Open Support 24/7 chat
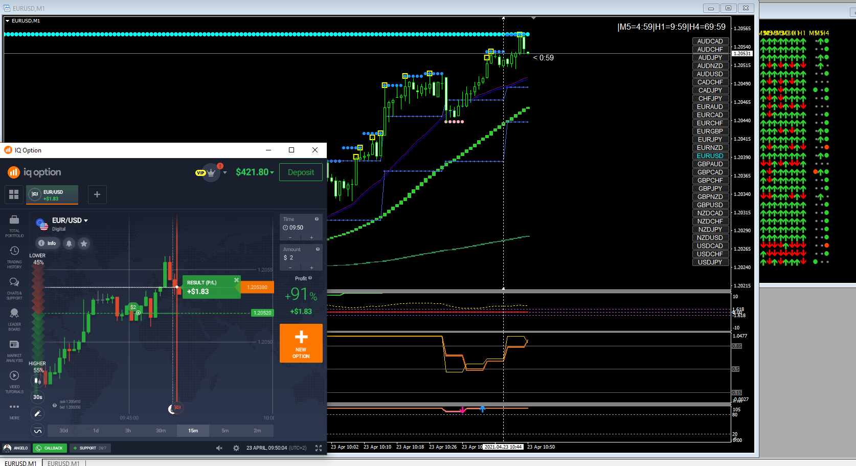856x466 pixels. point(90,448)
